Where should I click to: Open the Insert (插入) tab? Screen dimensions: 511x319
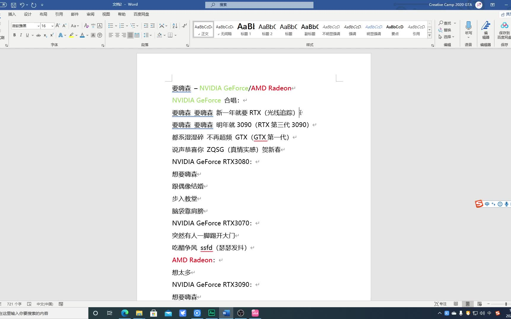[12, 14]
